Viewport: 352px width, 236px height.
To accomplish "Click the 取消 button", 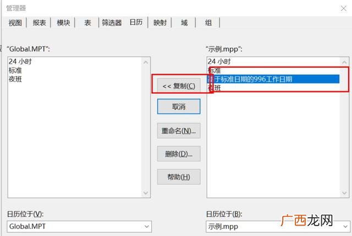I will coord(179,106).
